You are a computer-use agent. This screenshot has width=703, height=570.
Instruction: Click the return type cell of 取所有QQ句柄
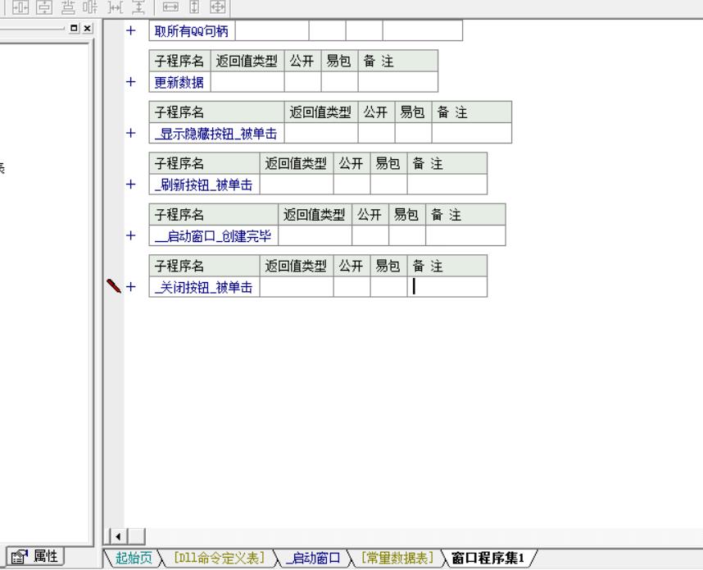tap(272, 31)
